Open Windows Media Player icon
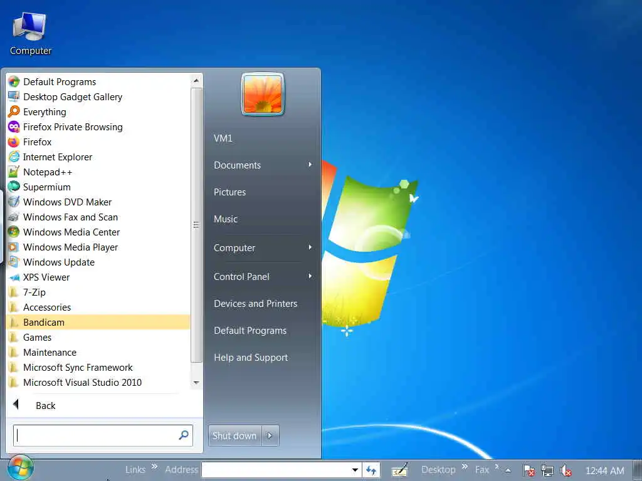Viewport: 642px width, 481px height. (14, 247)
